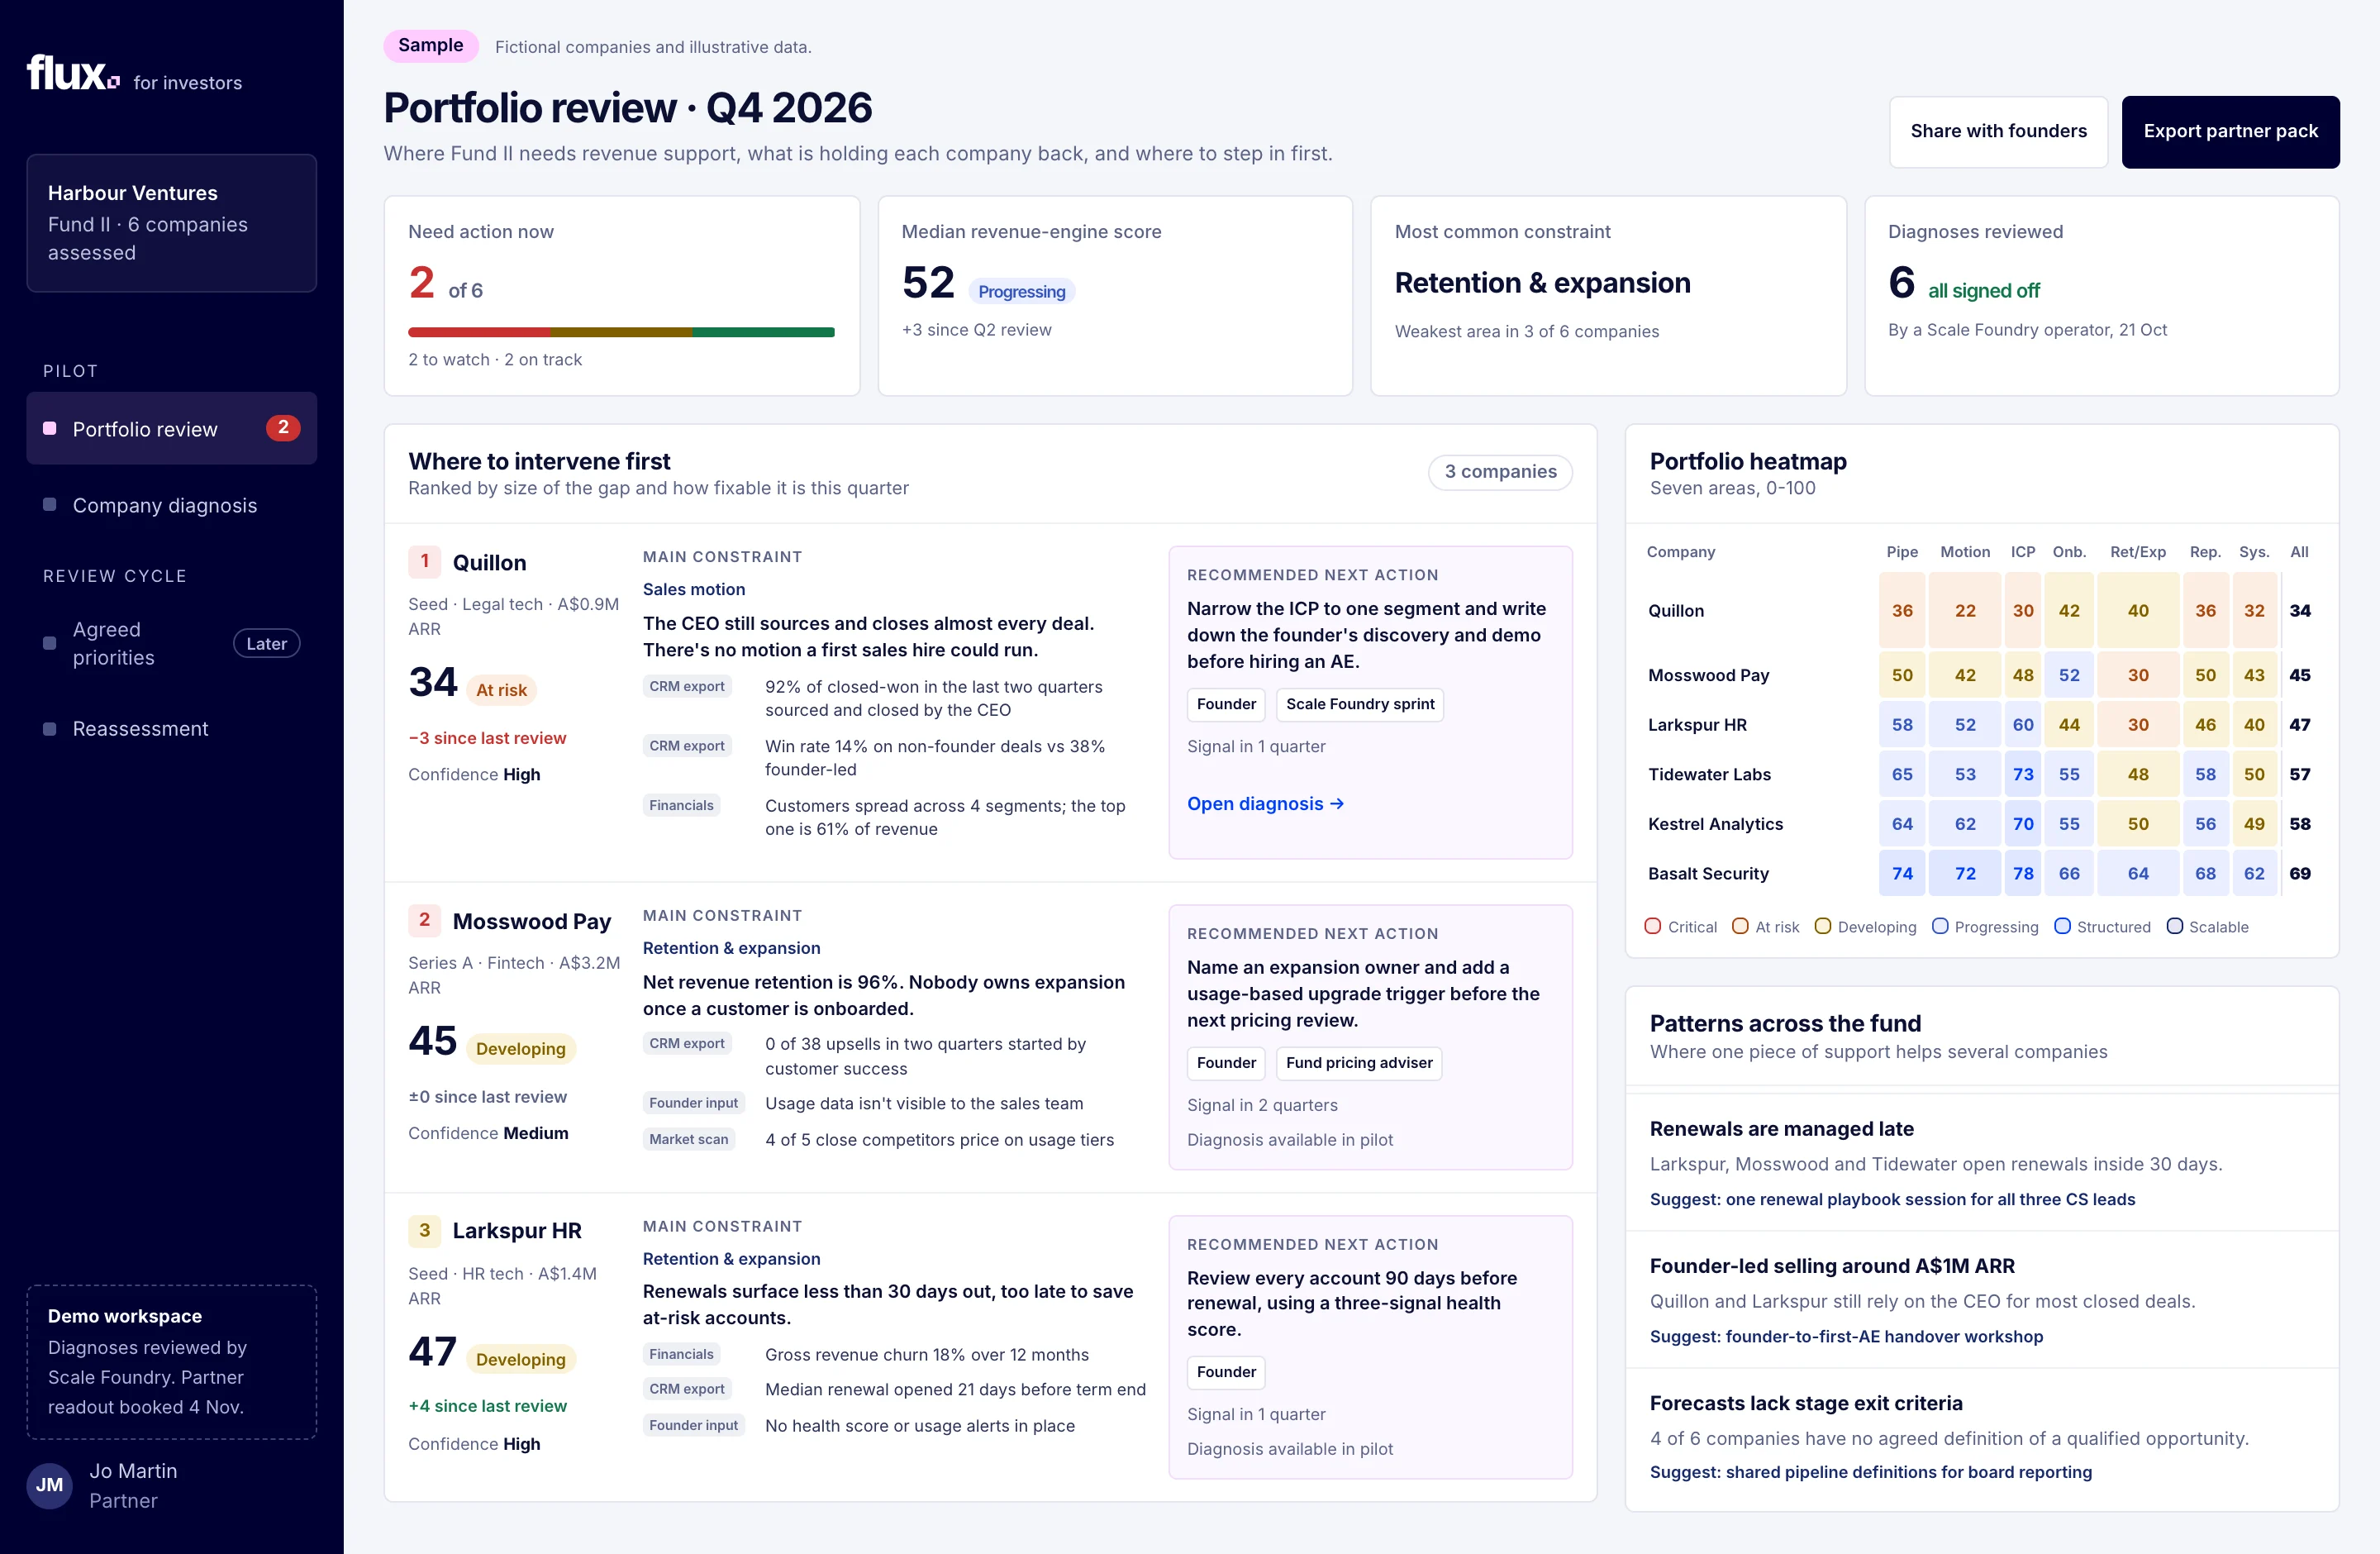Click the Harbour Ventures fund card
This screenshot has width=2380, height=1554.
tap(172, 222)
